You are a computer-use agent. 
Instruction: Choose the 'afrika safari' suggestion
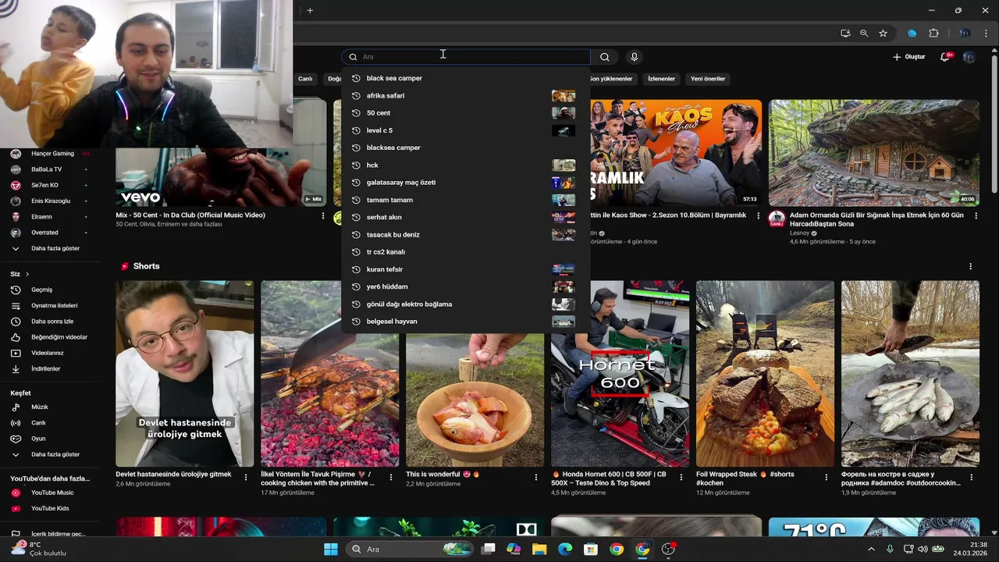pyautogui.click(x=465, y=95)
